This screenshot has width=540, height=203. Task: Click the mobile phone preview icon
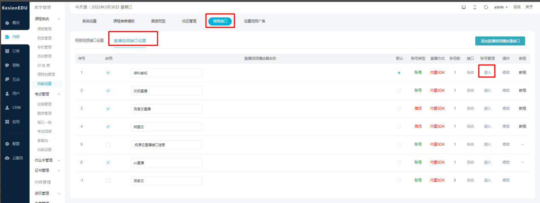(475, 7)
